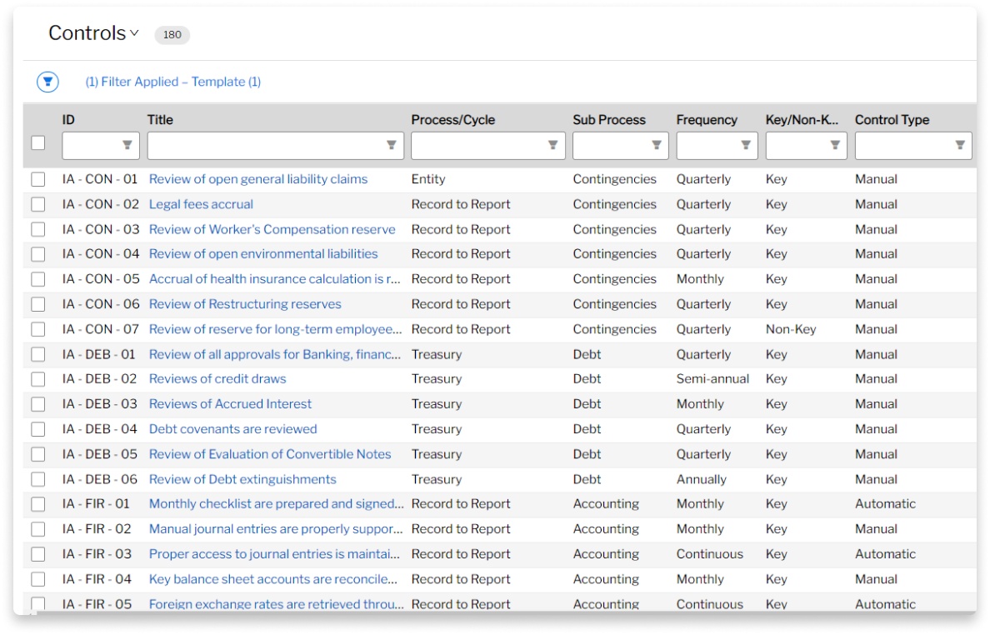Open Review of Restructuring reserves

pos(245,304)
